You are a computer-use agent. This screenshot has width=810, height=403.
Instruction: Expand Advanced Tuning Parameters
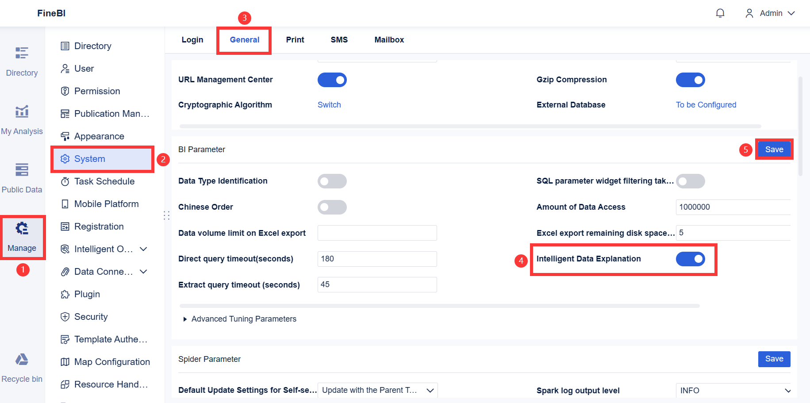pos(243,319)
